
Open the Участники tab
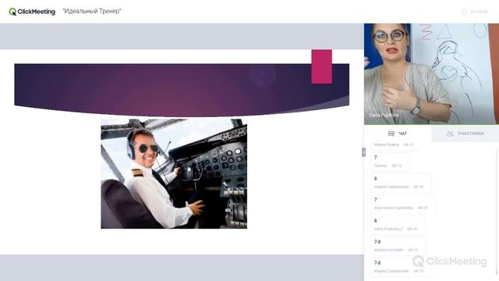click(465, 133)
